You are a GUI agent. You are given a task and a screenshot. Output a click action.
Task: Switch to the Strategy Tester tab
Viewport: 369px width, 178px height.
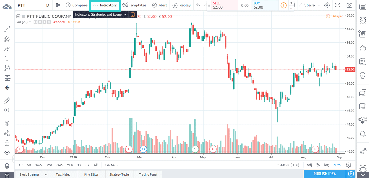[119, 174]
